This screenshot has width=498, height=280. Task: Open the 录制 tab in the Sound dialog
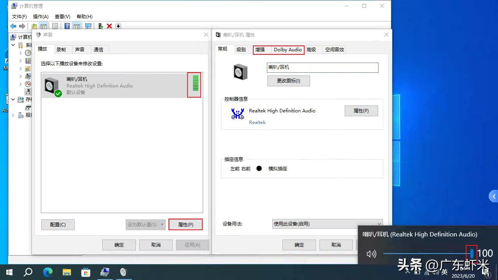tap(61, 49)
